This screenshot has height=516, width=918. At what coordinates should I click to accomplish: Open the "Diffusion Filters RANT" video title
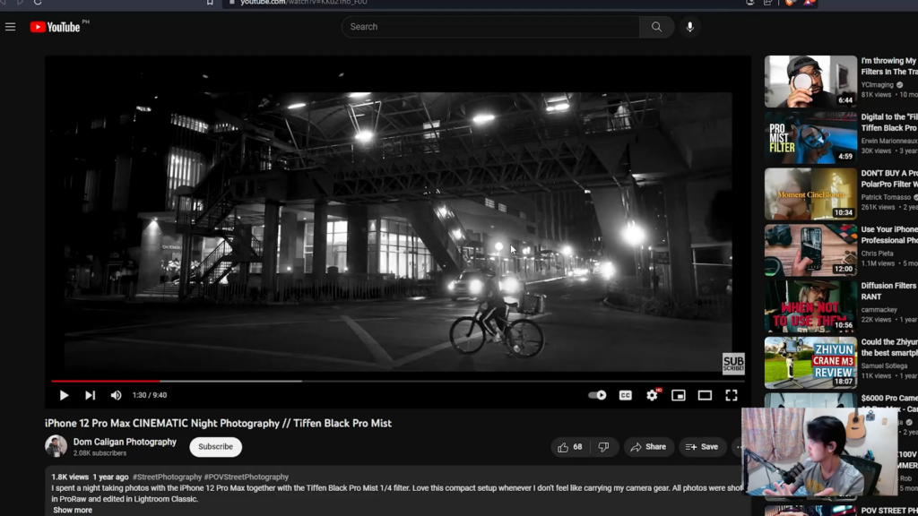click(889, 291)
